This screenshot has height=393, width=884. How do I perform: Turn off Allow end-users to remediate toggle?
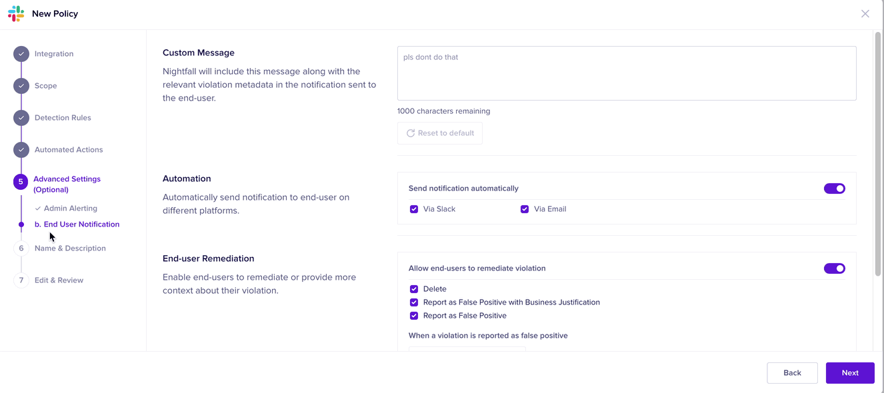pos(834,268)
